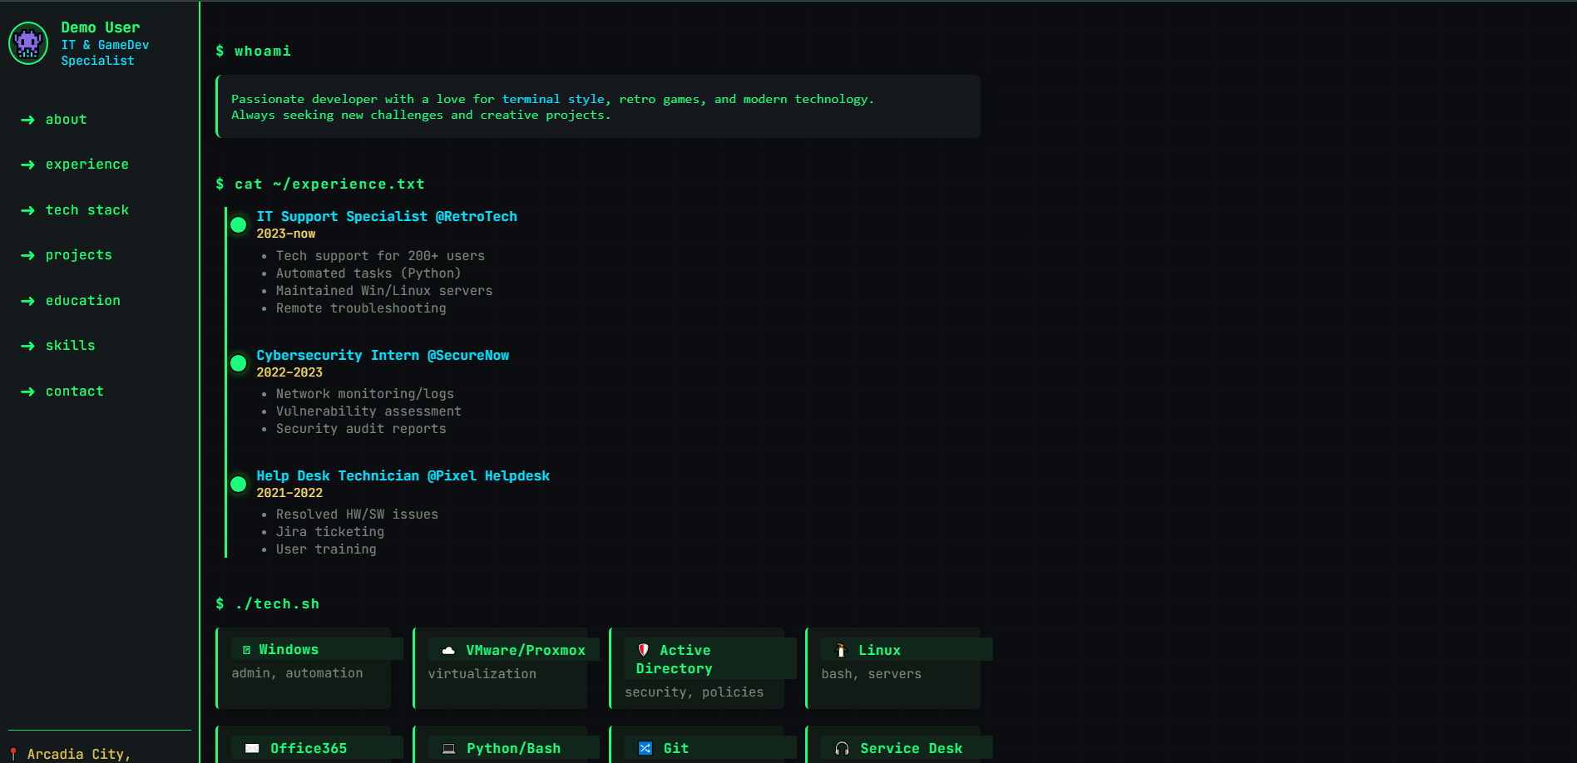
Task: Open the education section link
Action: [83, 301]
